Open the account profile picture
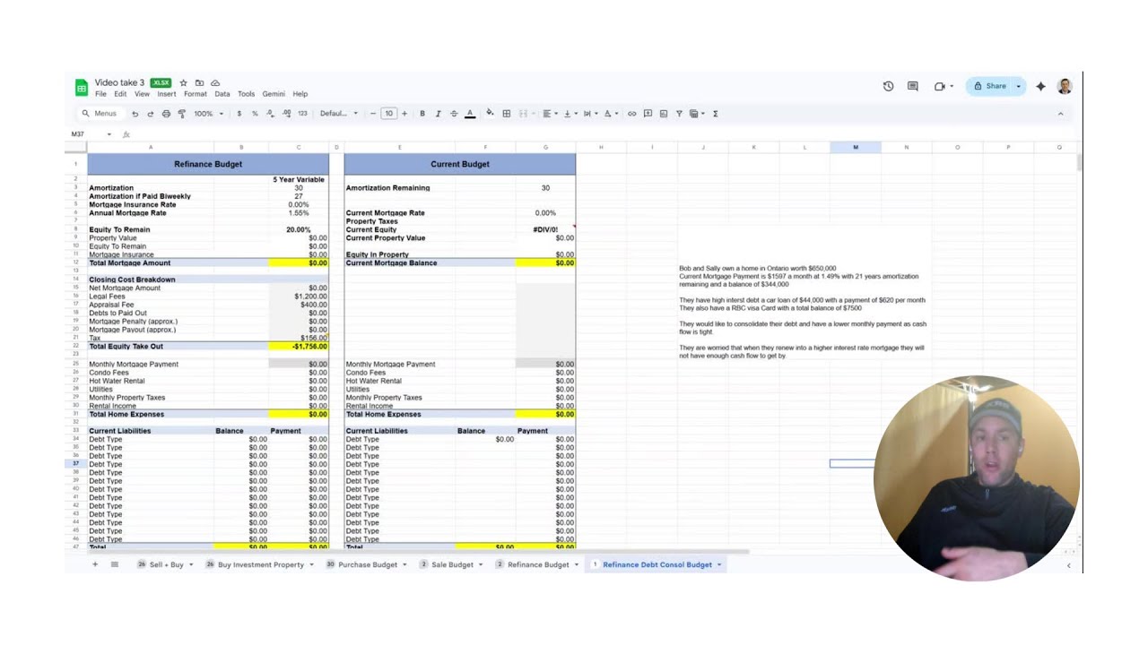This screenshot has height=645, width=1148. pyautogui.click(x=1065, y=86)
